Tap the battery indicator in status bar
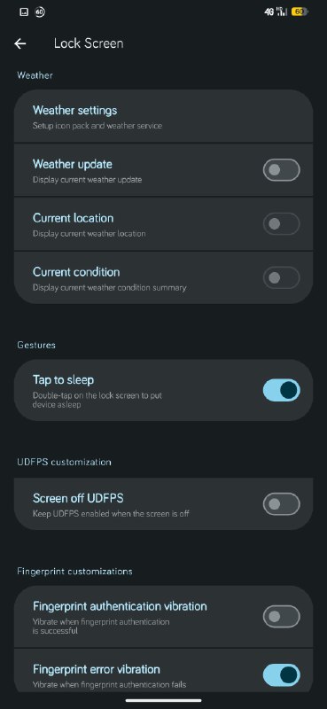Screen dimensions: 327x709 pyautogui.click(x=300, y=12)
